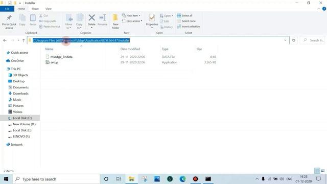
Task: Select LENOVO (F:) drive
Action: pos(19,136)
